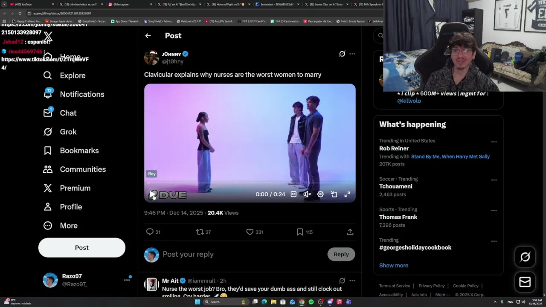Open more options on J0hnny's post
The width and height of the screenshot is (546, 307).
(352, 54)
